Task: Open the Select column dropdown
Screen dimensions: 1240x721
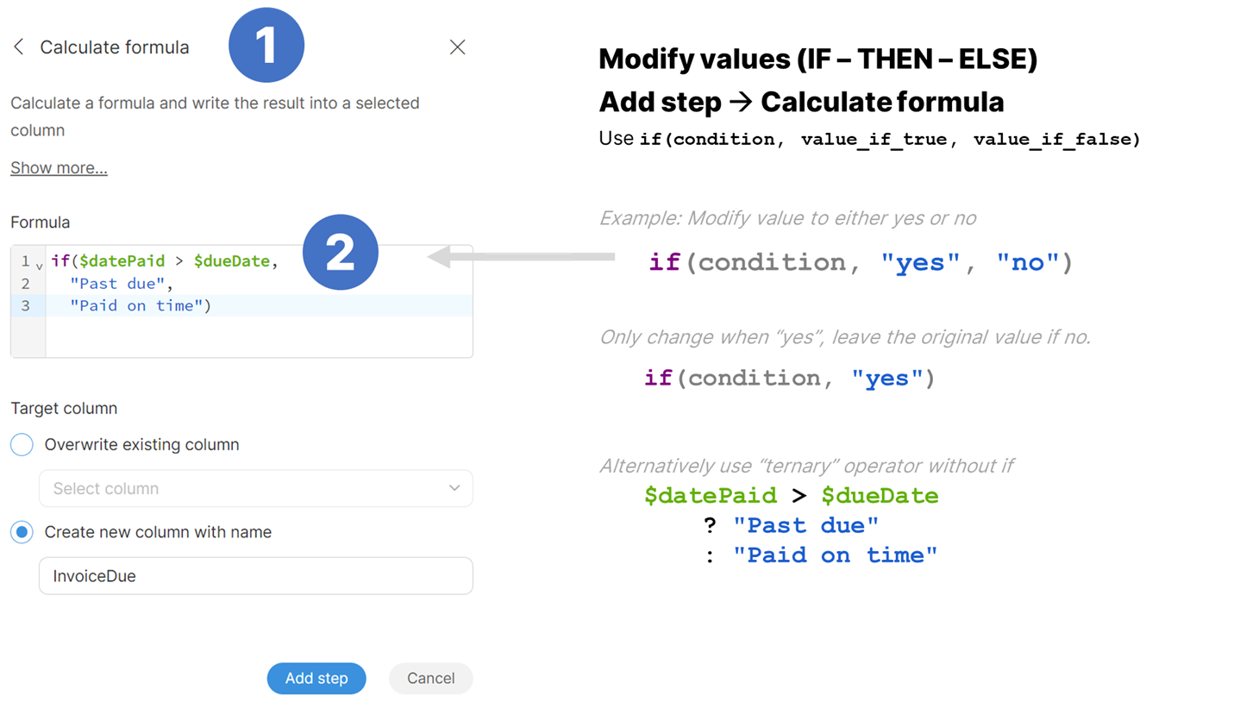Action: pyautogui.click(x=256, y=488)
